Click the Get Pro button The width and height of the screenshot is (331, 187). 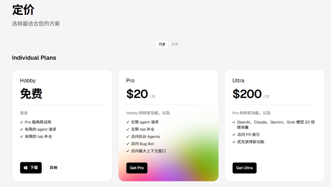pyautogui.click(x=137, y=168)
